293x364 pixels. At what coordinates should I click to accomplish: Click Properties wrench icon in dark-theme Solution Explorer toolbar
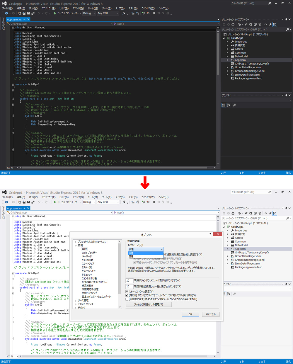270,25
